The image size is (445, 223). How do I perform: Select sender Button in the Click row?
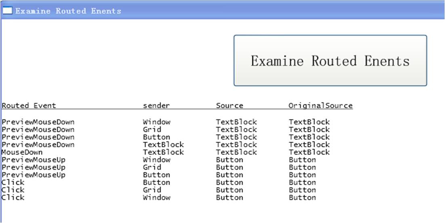156,182
